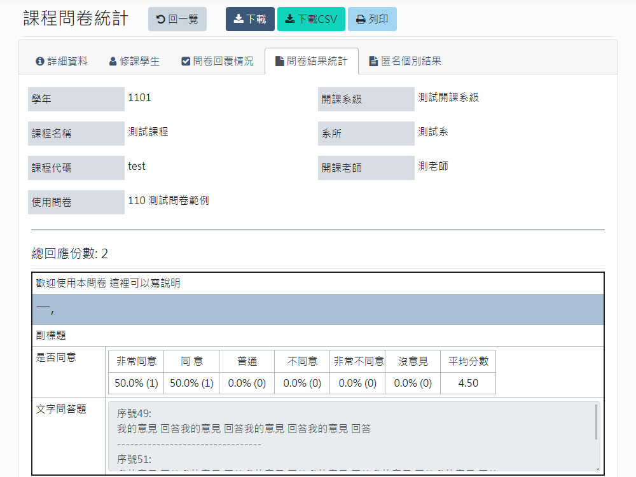Click the printer icon on the 列印 button
This screenshot has height=477, width=636.
[x=360, y=19]
